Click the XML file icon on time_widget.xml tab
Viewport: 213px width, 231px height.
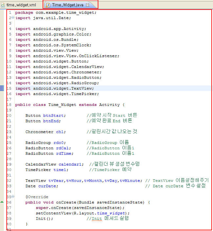[x=3, y=5]
